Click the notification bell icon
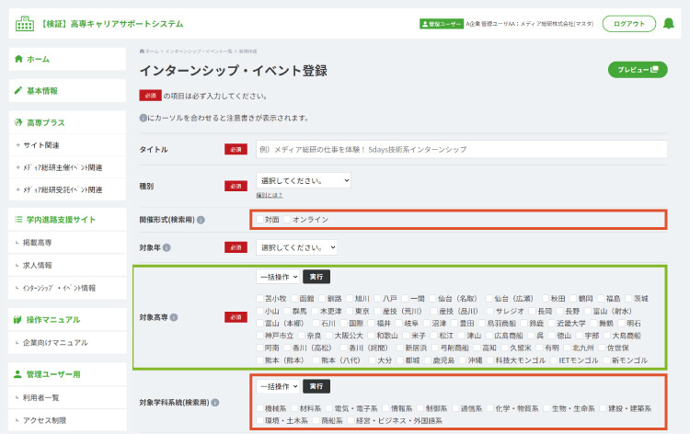The width and height of the screenshot is (690, 434). (x=669, y=23)
